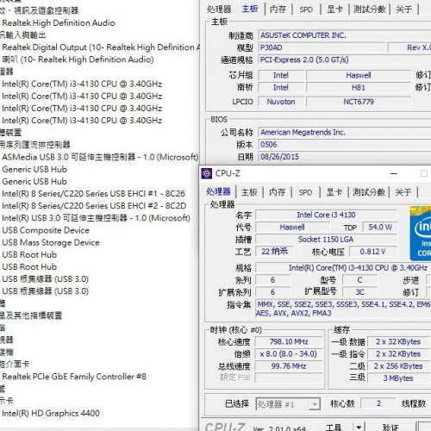Click level 2 cache value 2 x 256 KBytes
The width and height of the screenshot is (431, 431).
pyautogui.click(x=398, y=366)
